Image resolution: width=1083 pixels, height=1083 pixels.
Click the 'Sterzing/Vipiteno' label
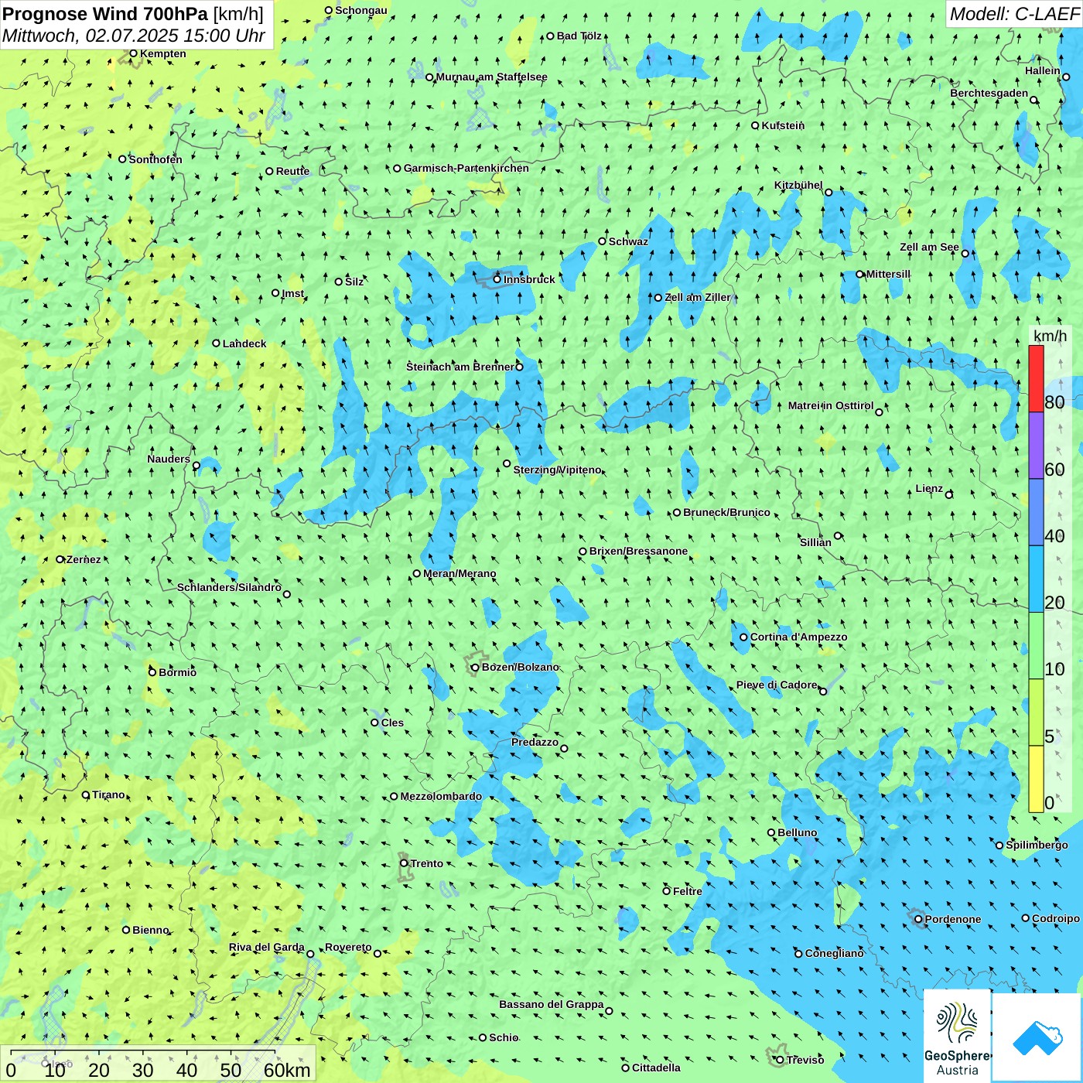click(557, 470)
